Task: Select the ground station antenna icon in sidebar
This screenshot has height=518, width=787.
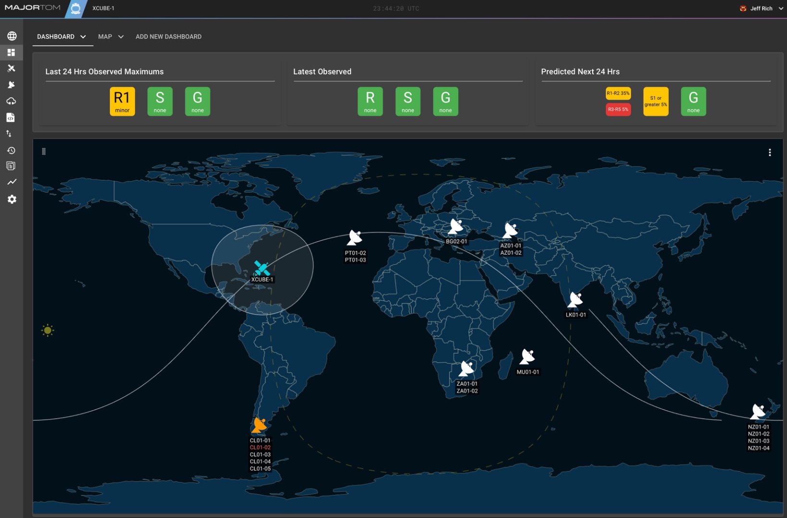Action: coord(12,85)
